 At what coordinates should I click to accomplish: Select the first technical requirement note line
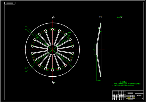(x=126, y=84)
